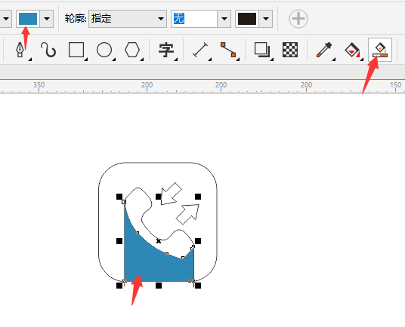
Task: Click the outline width input field
Action: coord(194,19)
